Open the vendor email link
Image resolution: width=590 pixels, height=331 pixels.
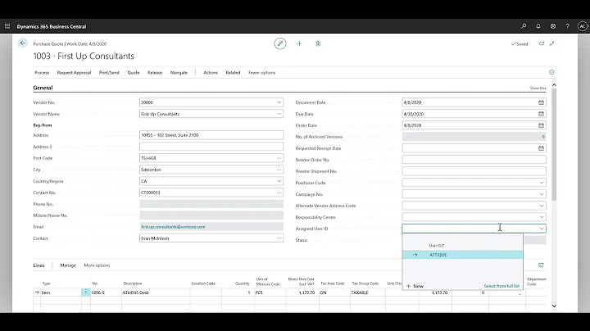(173, 227)
